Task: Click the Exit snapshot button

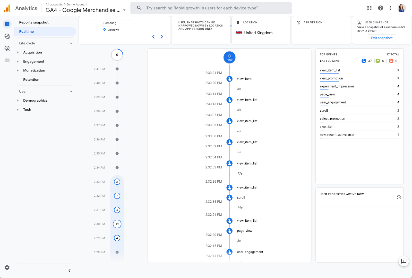Action: tap(382, 38)
